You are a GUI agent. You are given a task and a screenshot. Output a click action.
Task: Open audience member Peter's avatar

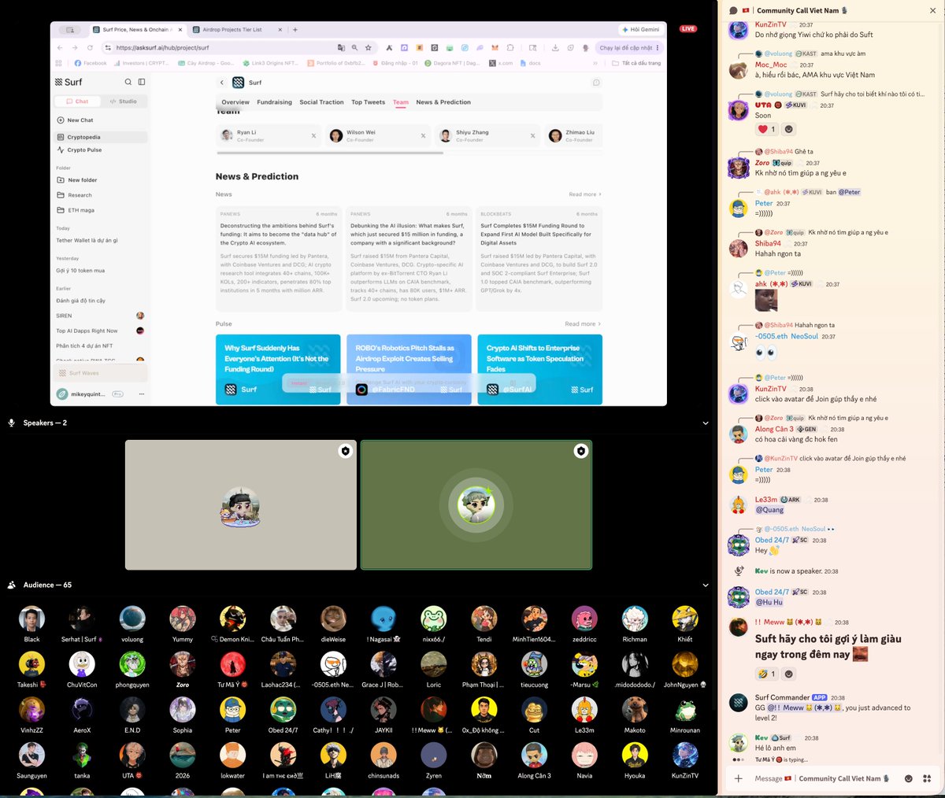[x=232, y=710]
